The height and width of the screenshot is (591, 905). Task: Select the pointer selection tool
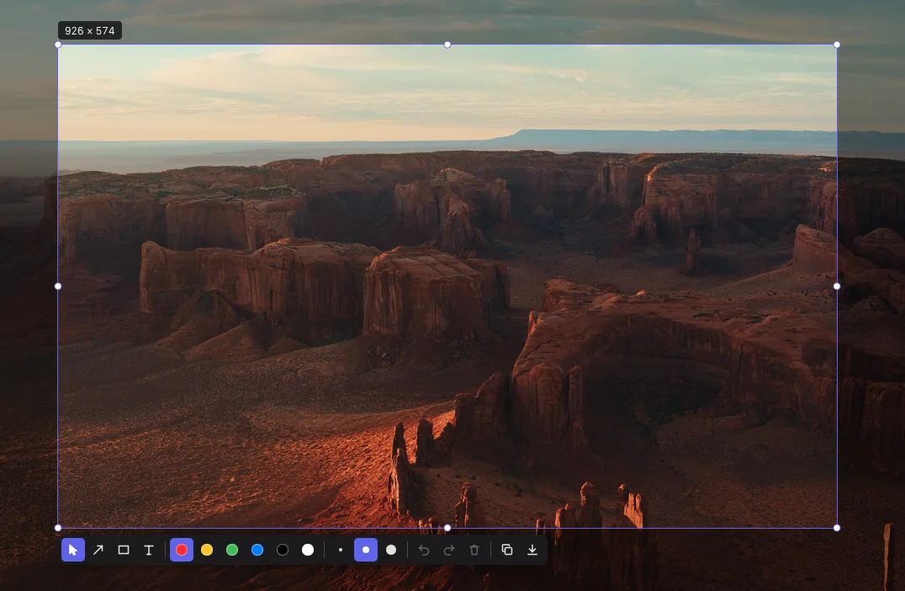coord(72,550)
